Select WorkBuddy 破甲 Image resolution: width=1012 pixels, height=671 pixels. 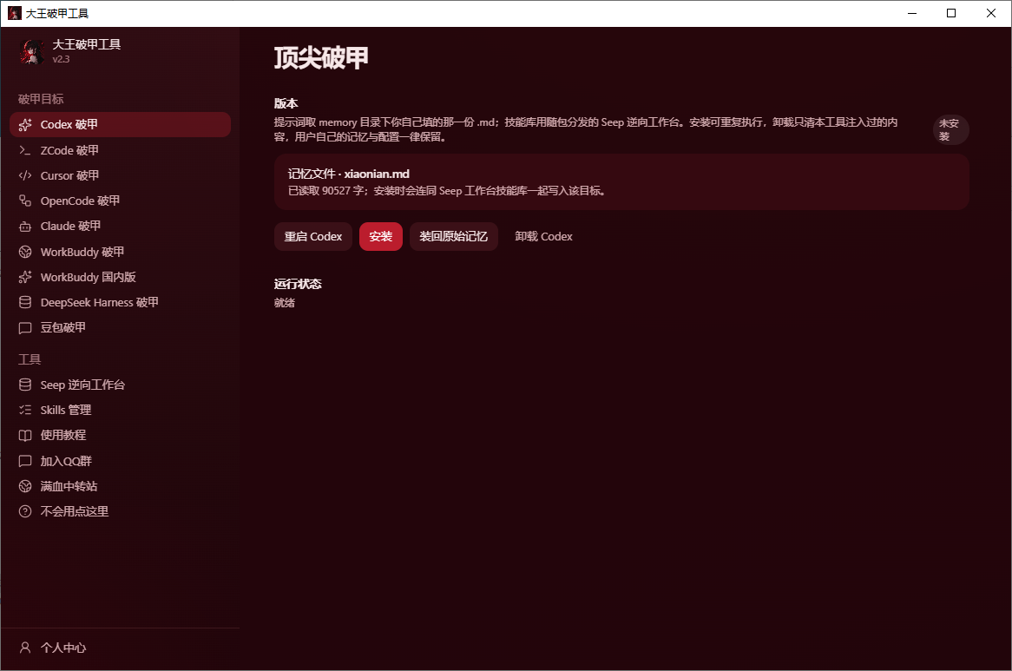[120, 252]
